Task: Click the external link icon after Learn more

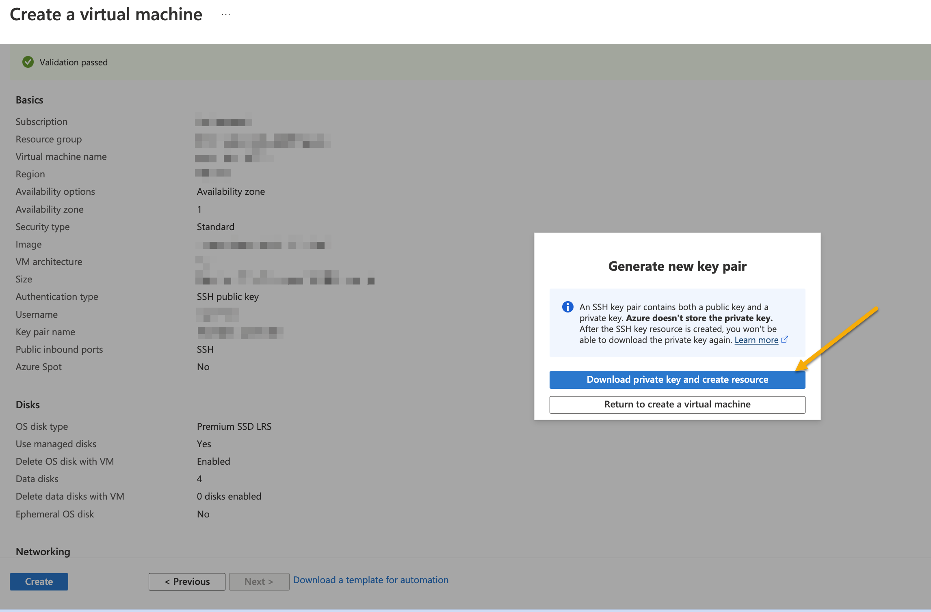Action: (x=784, y=339)
